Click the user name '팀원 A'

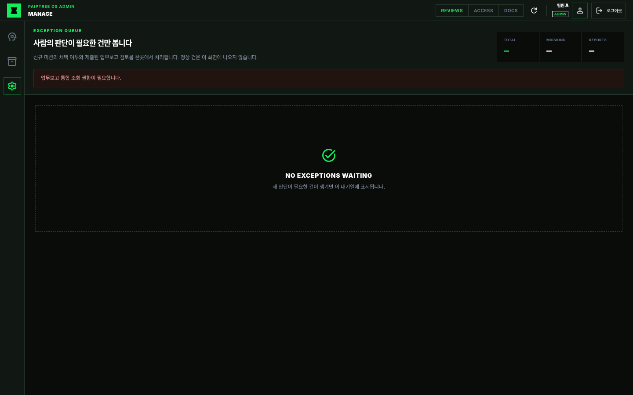[x=563, y=6]
